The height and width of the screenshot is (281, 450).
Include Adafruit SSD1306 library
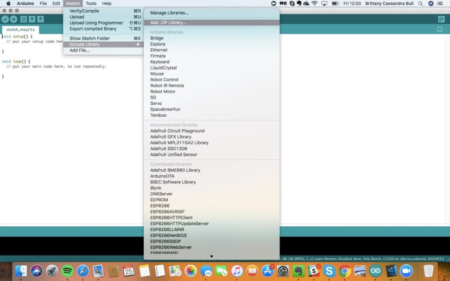(212, 149)
